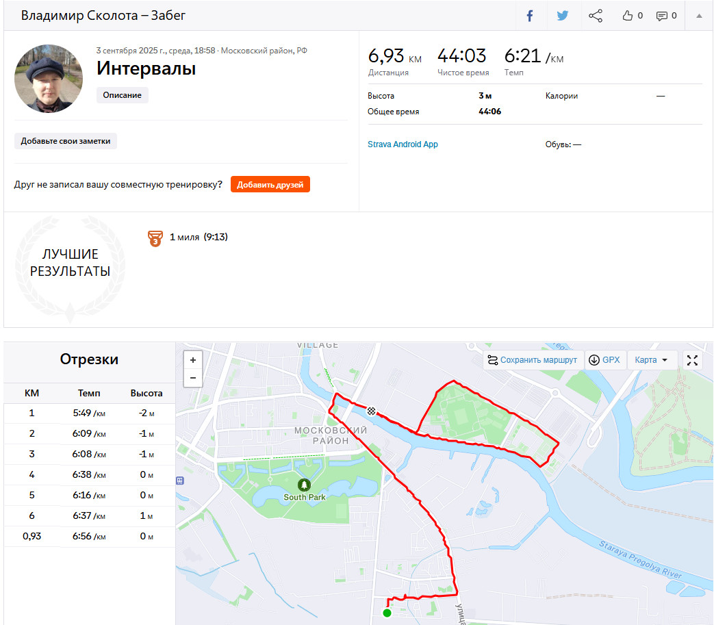Image resolution: width=714 pixels, height=625 pixels.
Task: Click the orange Добавить друзей button
Action: (x=270, y=184)
